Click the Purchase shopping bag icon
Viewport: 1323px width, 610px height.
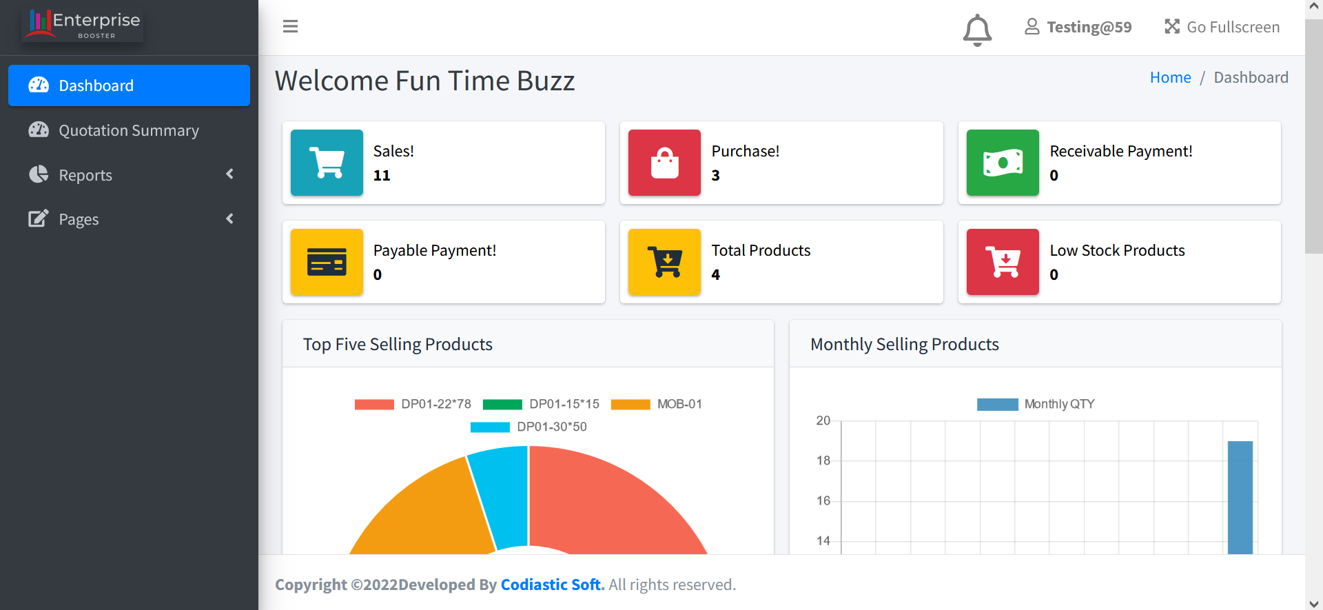click(x=664, y=163)
